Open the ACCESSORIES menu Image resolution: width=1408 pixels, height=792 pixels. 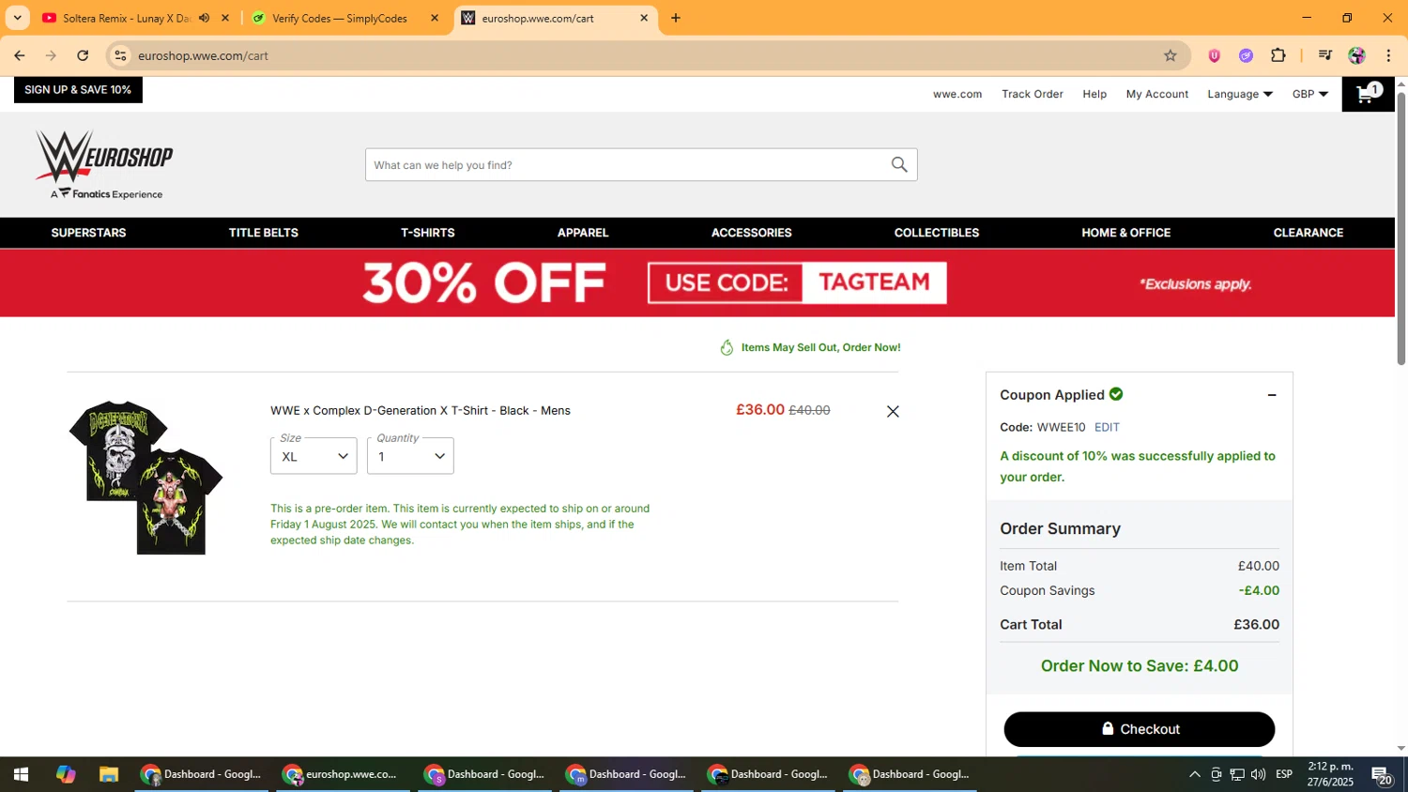pyautogui.click(x=751, y=233)
